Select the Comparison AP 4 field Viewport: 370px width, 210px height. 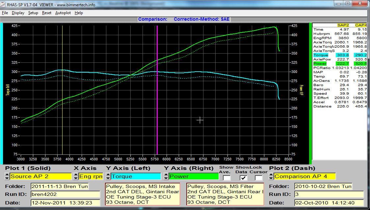click(304, 176)
